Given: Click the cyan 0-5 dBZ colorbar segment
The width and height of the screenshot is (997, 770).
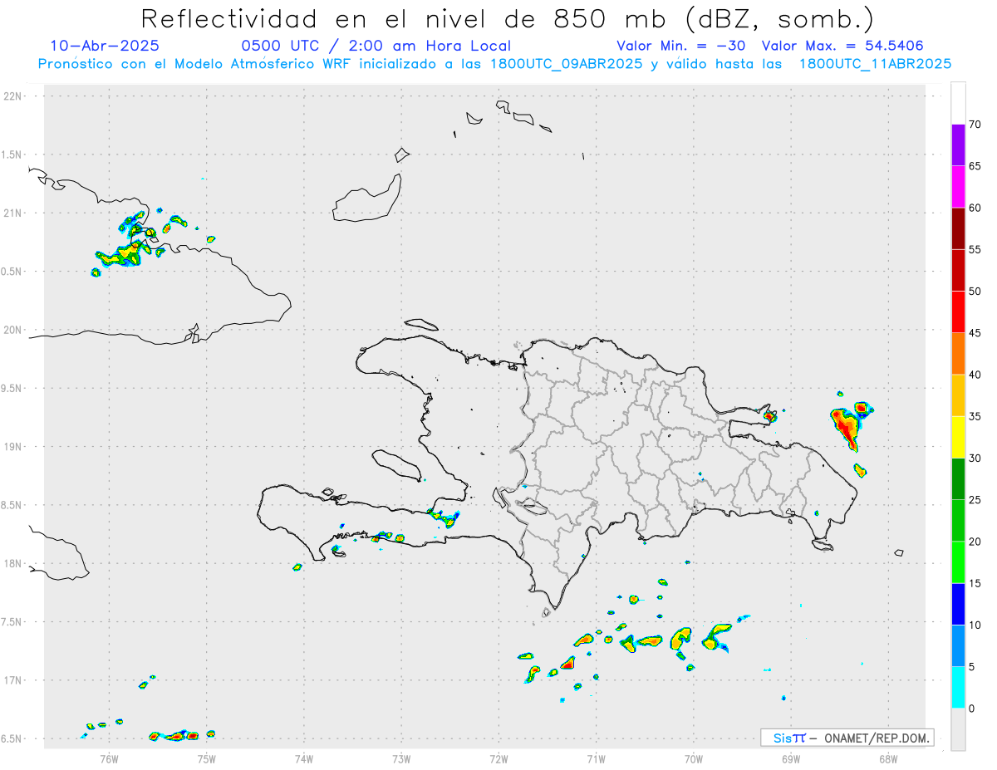Looking at the screenshot, I should pos(958,688).
